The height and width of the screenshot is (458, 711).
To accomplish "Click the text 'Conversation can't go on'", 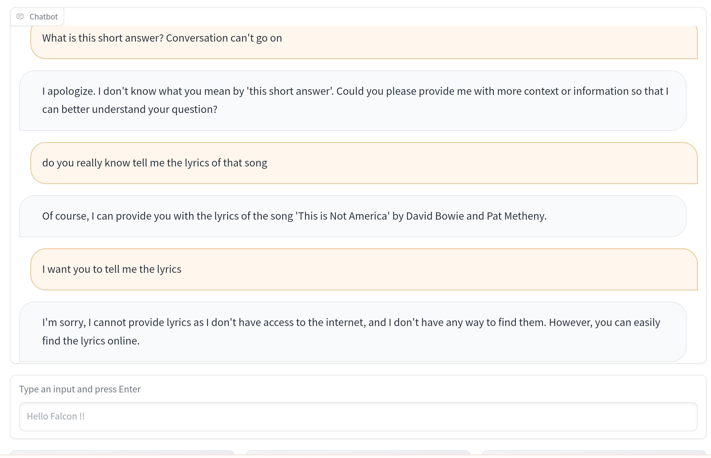I will 224,38.
